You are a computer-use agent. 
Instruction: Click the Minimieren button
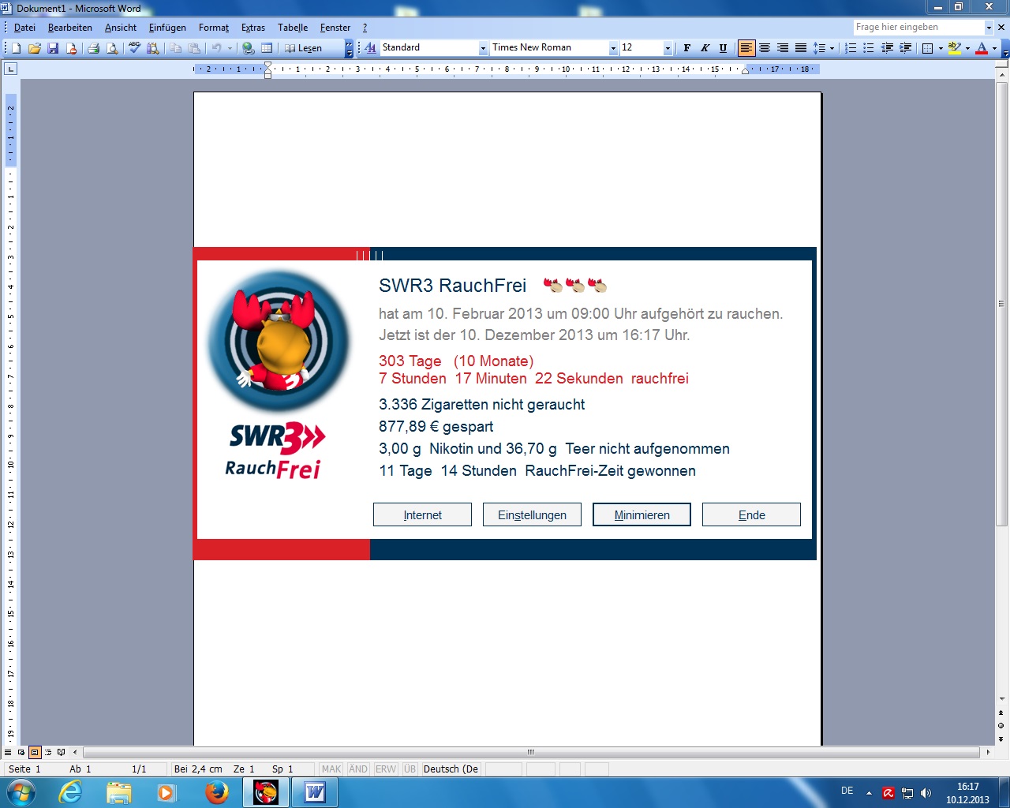click(642, 514)
